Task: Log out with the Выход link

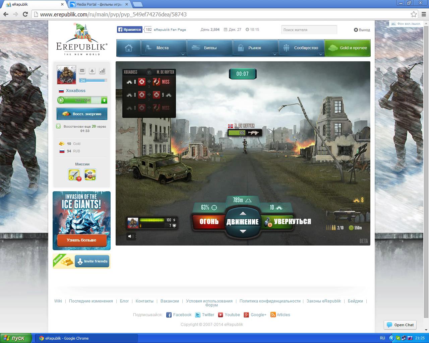Action: pos(362,30)
